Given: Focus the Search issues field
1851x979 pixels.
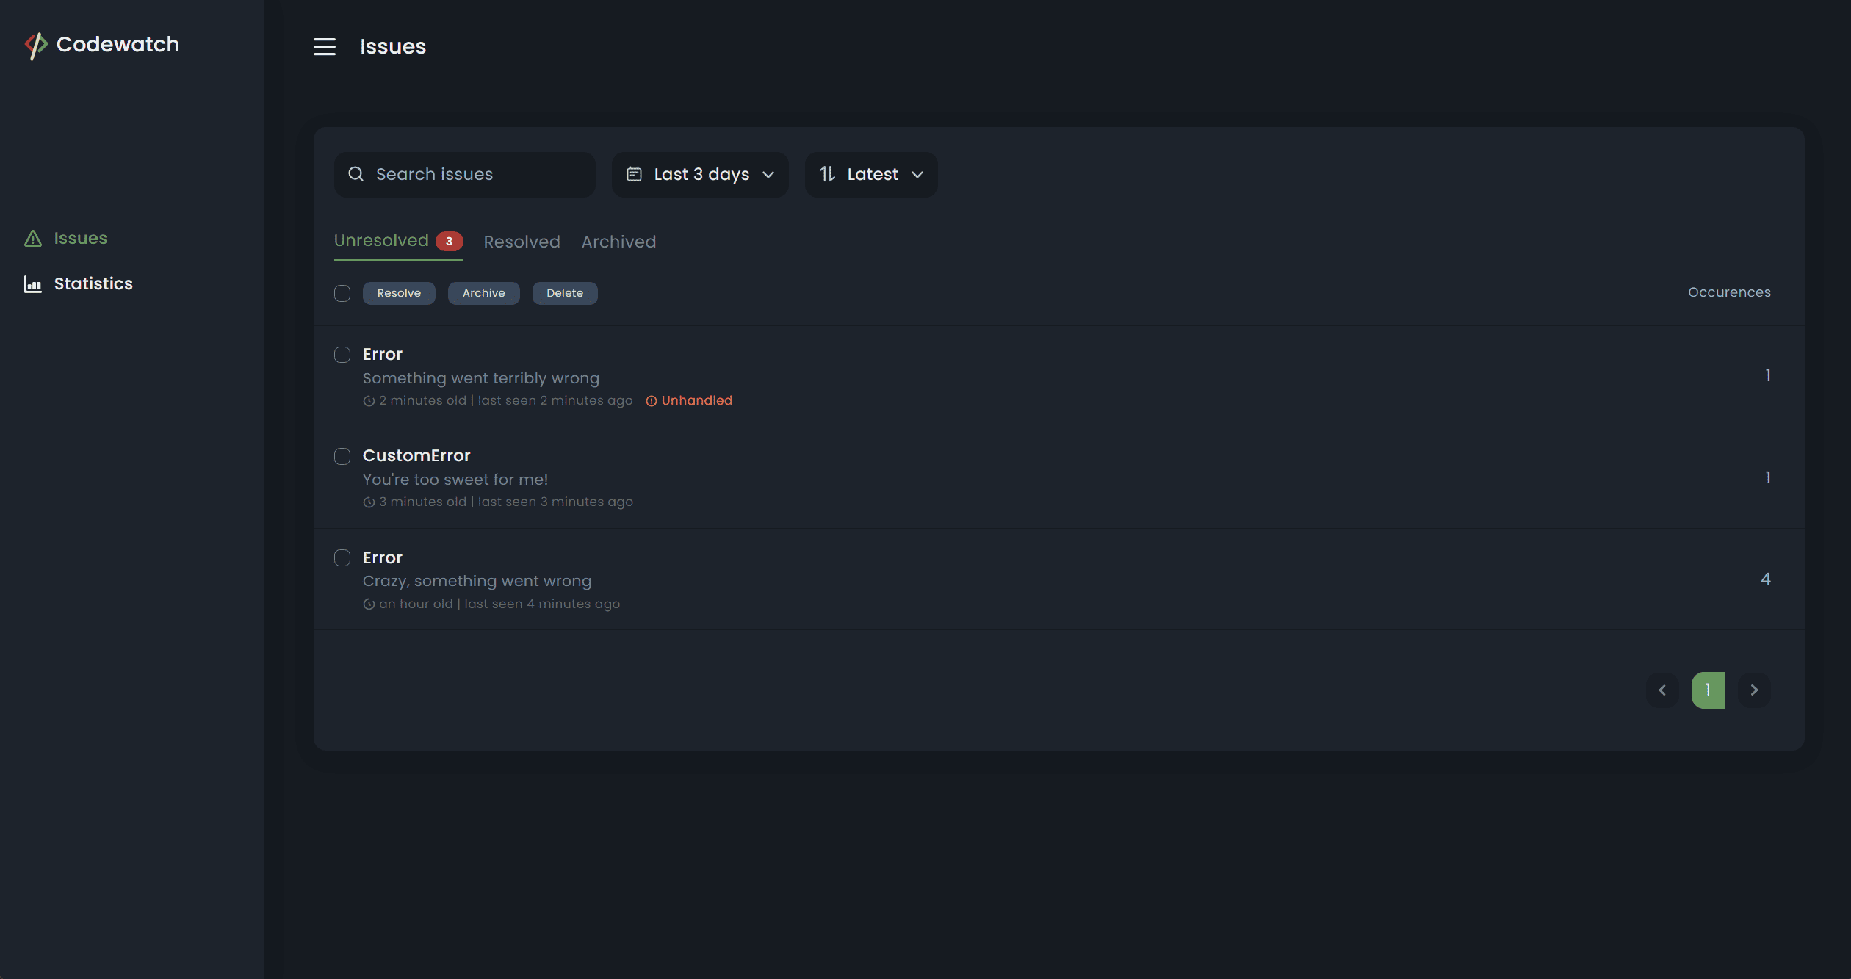Looking at the screenshot, I should click(x=465, y=175).
